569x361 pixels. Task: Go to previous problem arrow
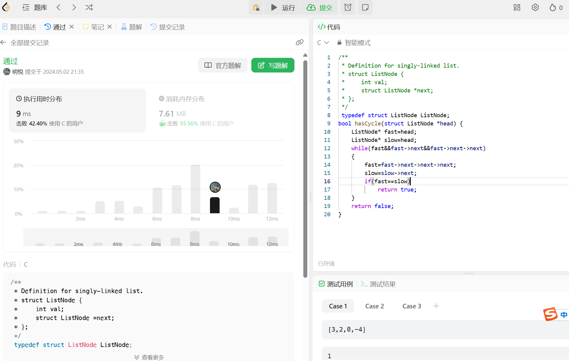point(58,7)
